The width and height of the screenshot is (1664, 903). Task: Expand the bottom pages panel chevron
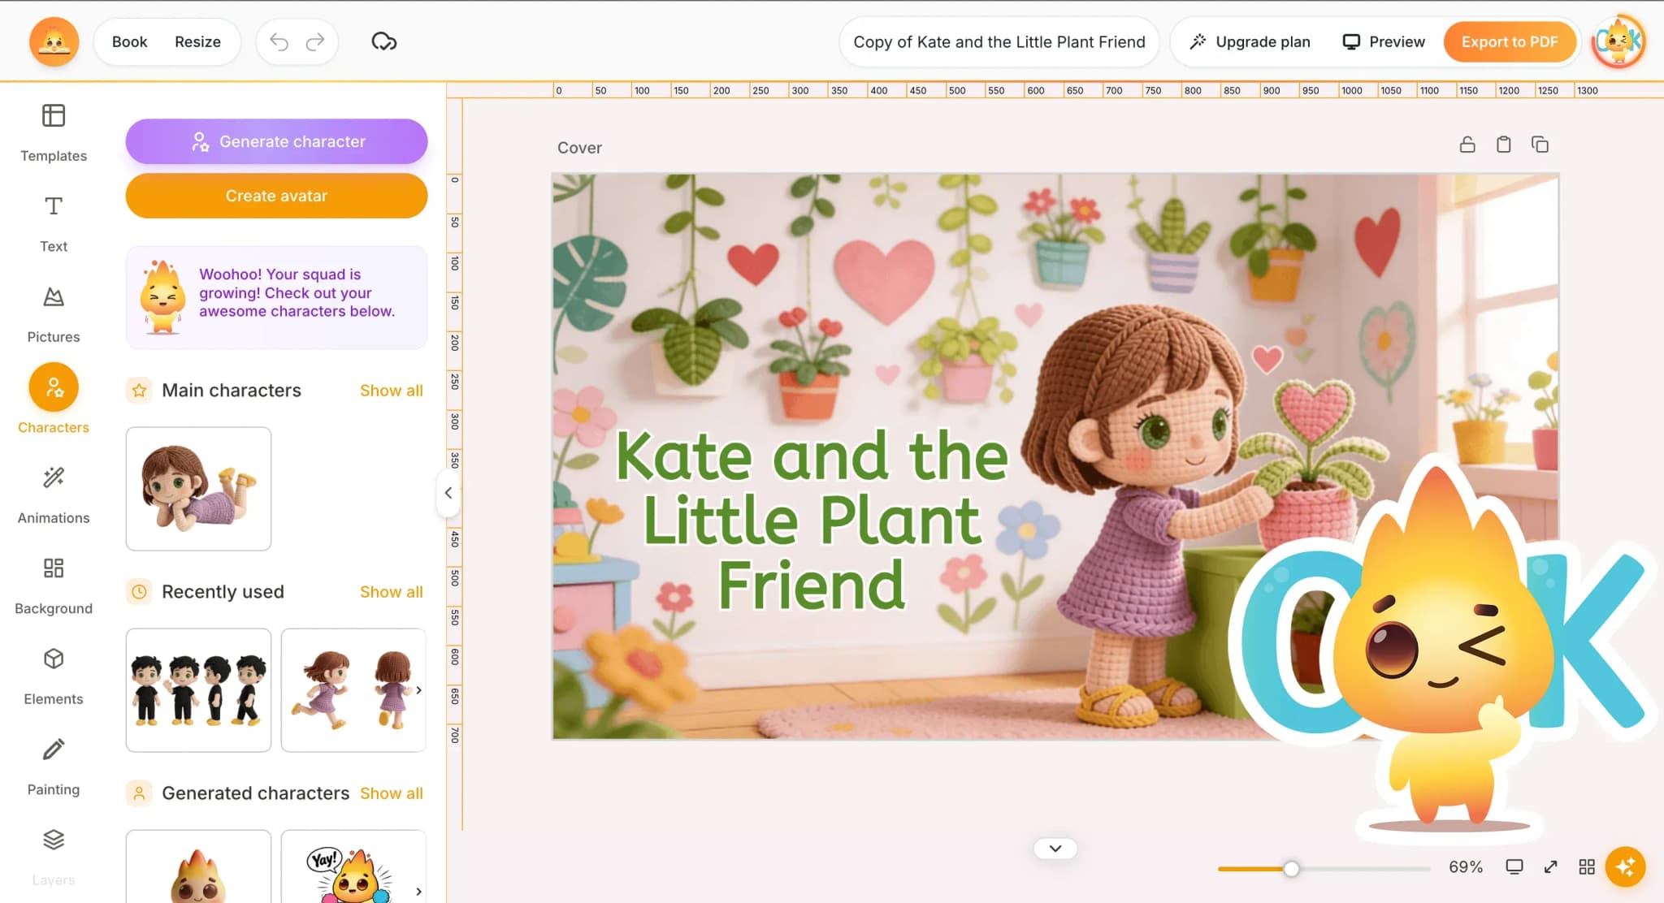[x=1055, y=849]
